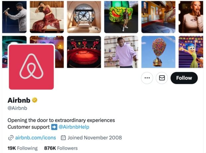Click the blue arrow emoji in bio
This screenshot has width=206, height=153.
point(54,127)
